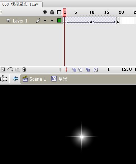Click the 星光 symbol in edit bar
This screenshot has width=136, height=164.
[x=62, y=79]
